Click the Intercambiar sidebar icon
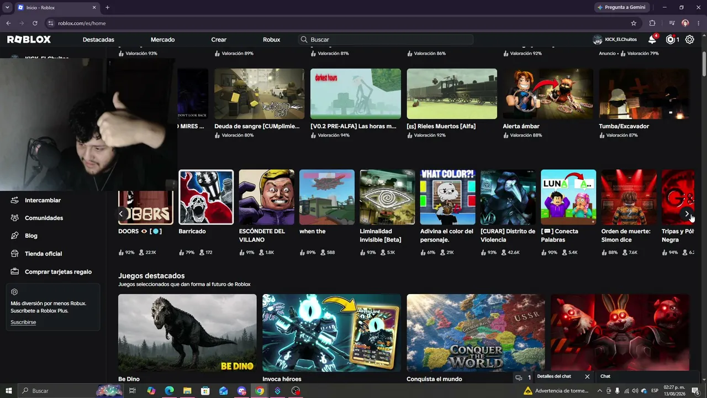This screenshot has width=707, height=398. coord(14,200)
